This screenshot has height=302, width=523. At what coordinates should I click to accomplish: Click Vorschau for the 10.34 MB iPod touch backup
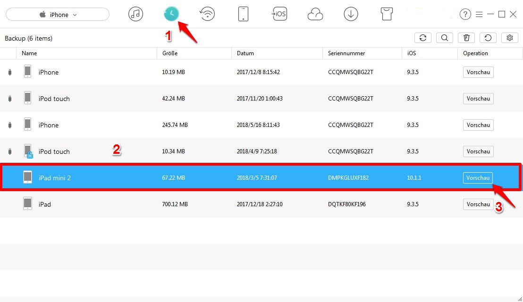tap(478, 151)
